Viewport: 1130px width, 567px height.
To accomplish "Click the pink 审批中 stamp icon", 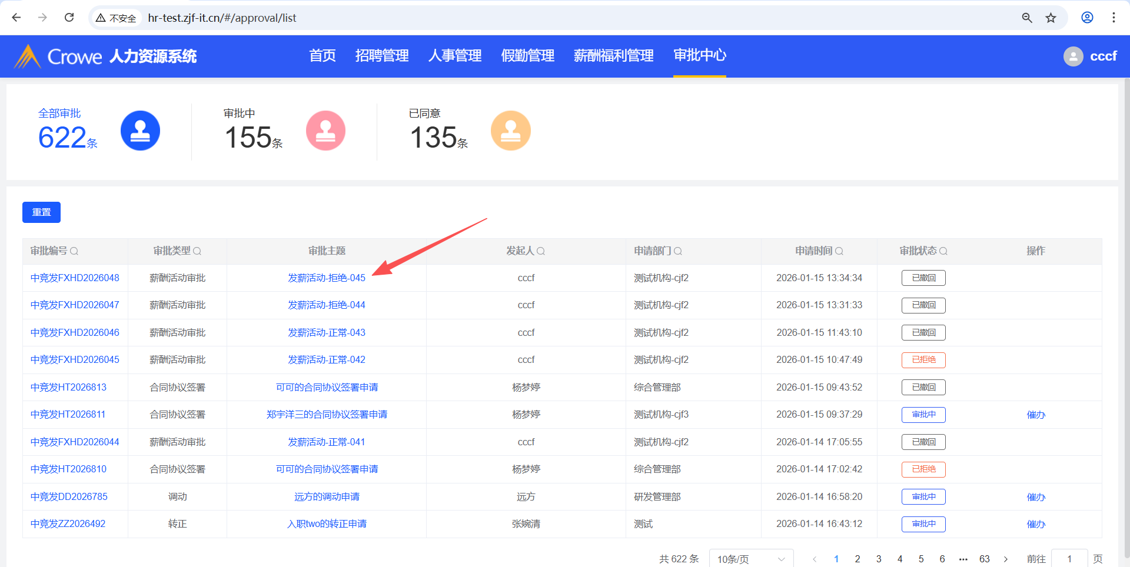I will coord(325,131).
